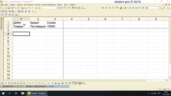171x96 pixels.
Task: Switch to the Документ РКО tab
Action: (11, 86)
